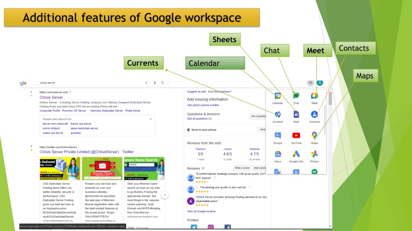
Task: Open the News app icon
Action: 278,154
